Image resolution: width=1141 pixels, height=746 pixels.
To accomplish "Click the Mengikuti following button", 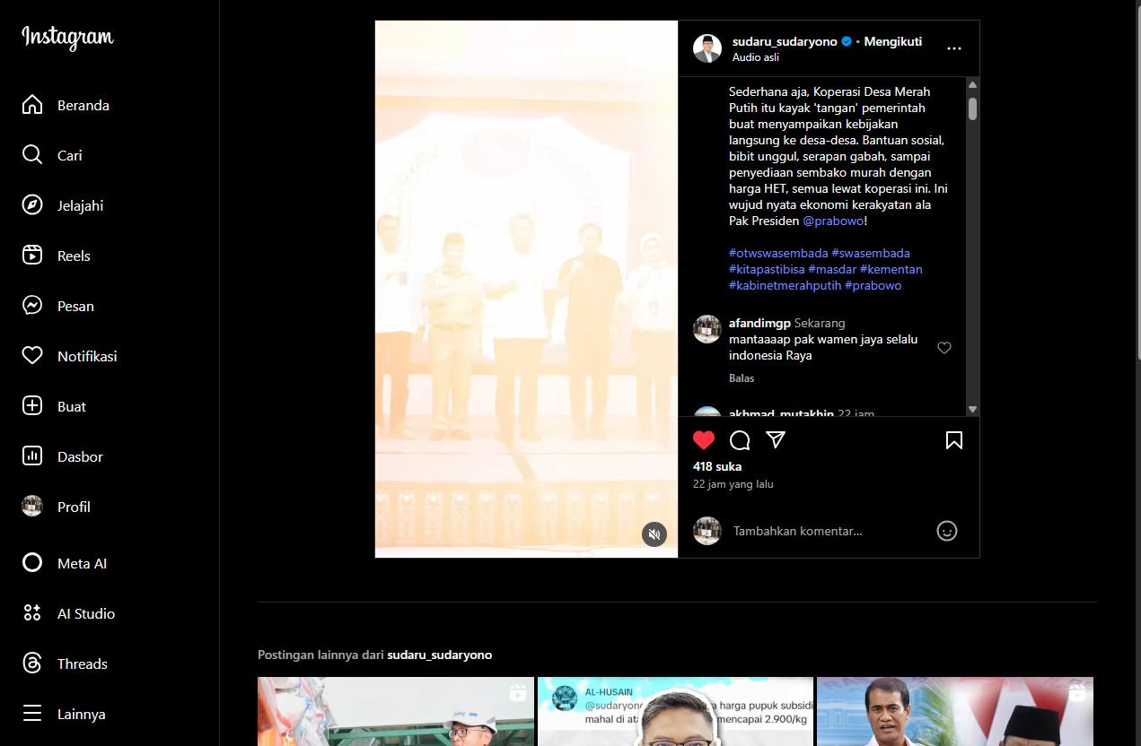I will (893, 41).
